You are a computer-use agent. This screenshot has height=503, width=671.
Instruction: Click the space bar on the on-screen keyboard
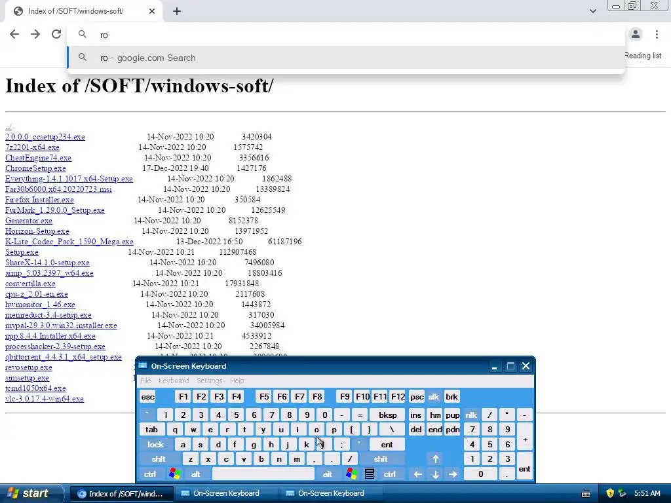point(263,474)
